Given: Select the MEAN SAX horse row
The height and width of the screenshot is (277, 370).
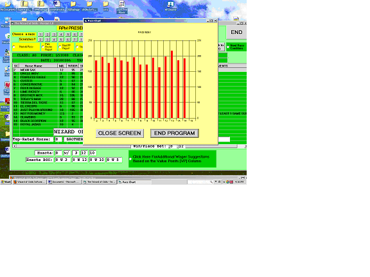Looking at the screenshot, I should [48, 70].
